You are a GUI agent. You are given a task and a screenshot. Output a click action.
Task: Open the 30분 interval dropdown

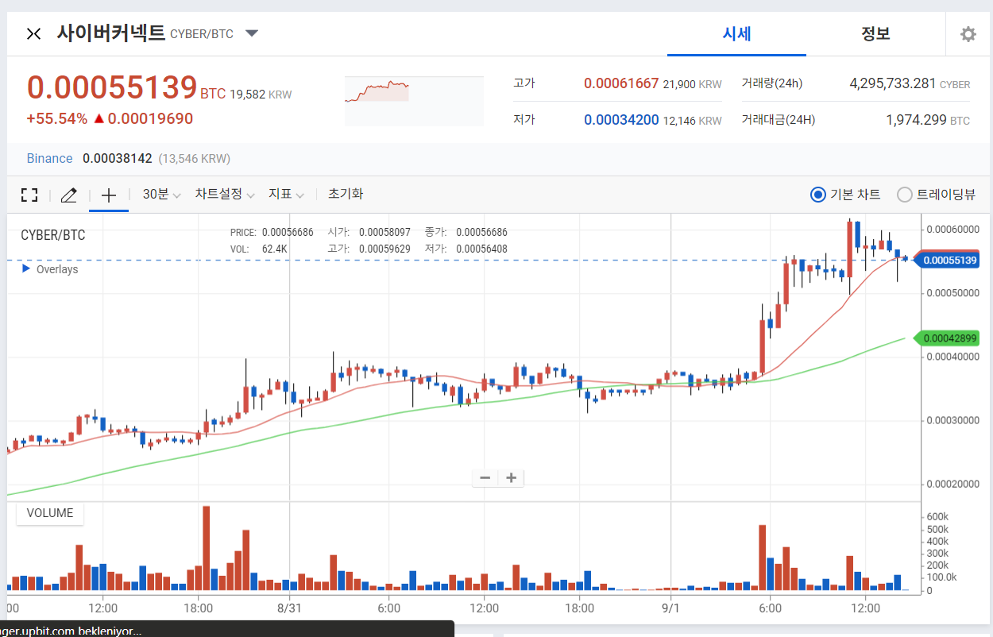click(x=161, y=195)
